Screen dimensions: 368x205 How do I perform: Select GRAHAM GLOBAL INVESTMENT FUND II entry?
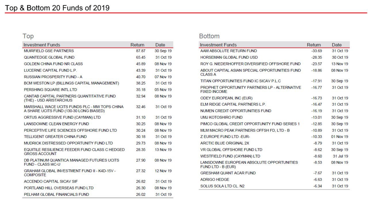[x=70, y=173]
